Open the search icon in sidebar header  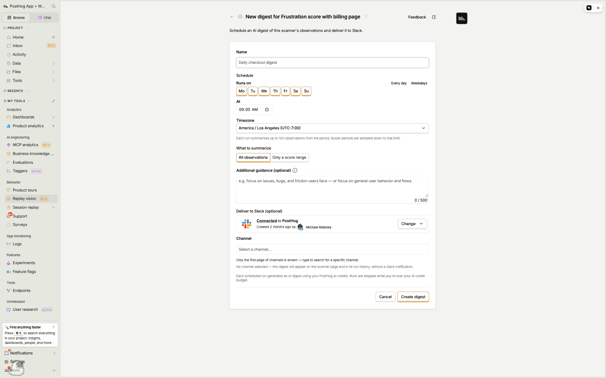tap(53, 6)
